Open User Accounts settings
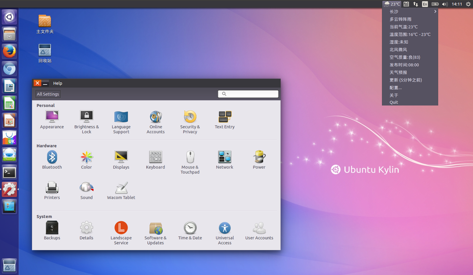The width and height of the screenshot is (473, 275). (259, 230)
